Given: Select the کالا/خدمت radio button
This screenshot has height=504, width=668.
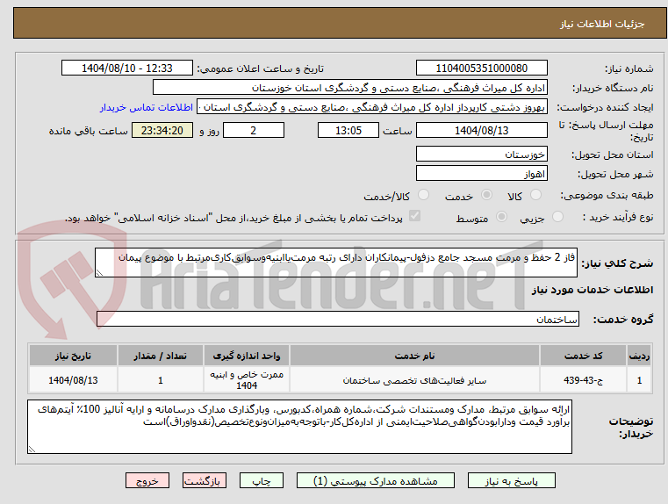Looking at the screenshot, I should (423, 195).
